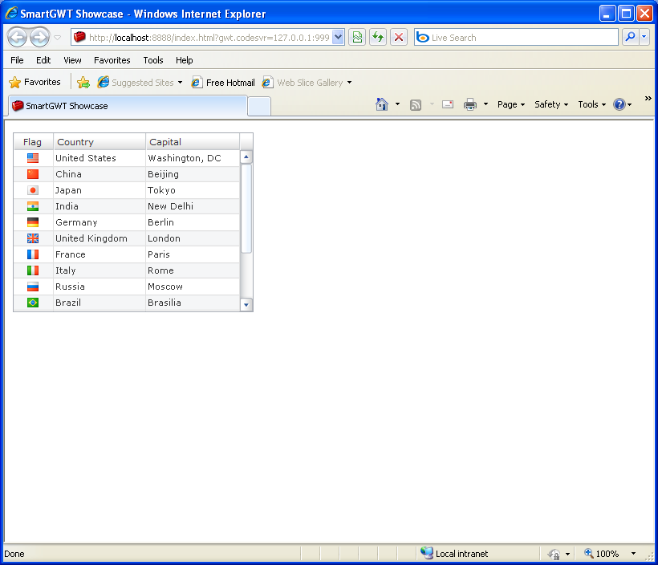Click the blue Help question icon

pyautogui.click(x=619, y=104)
